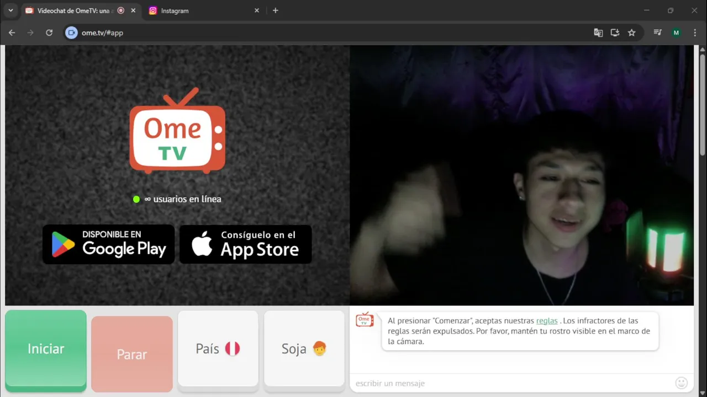Open the Soja gender selector
This screenshot has width=707, height=397.
tap(304, 348)
